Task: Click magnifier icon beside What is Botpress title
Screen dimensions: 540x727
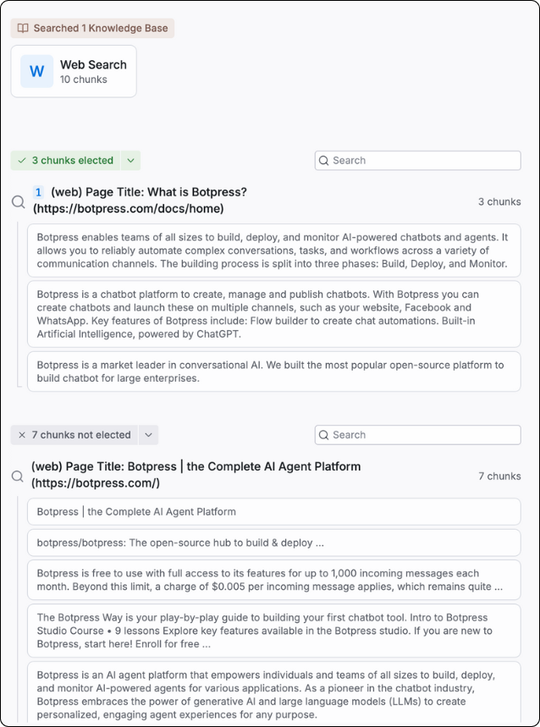Action: click(18, 201)
